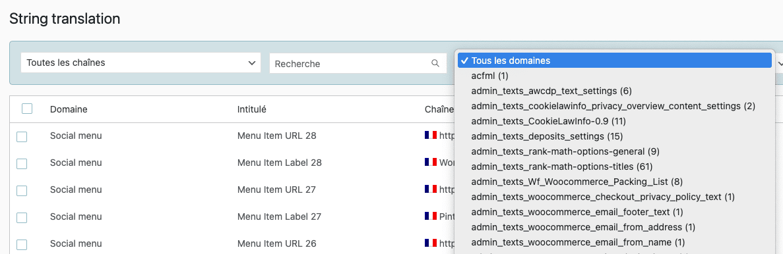This screenshot has width=783, height=254.
Task: Choose admin_texts_deposits_settings (15)
Action: point(614,136)
